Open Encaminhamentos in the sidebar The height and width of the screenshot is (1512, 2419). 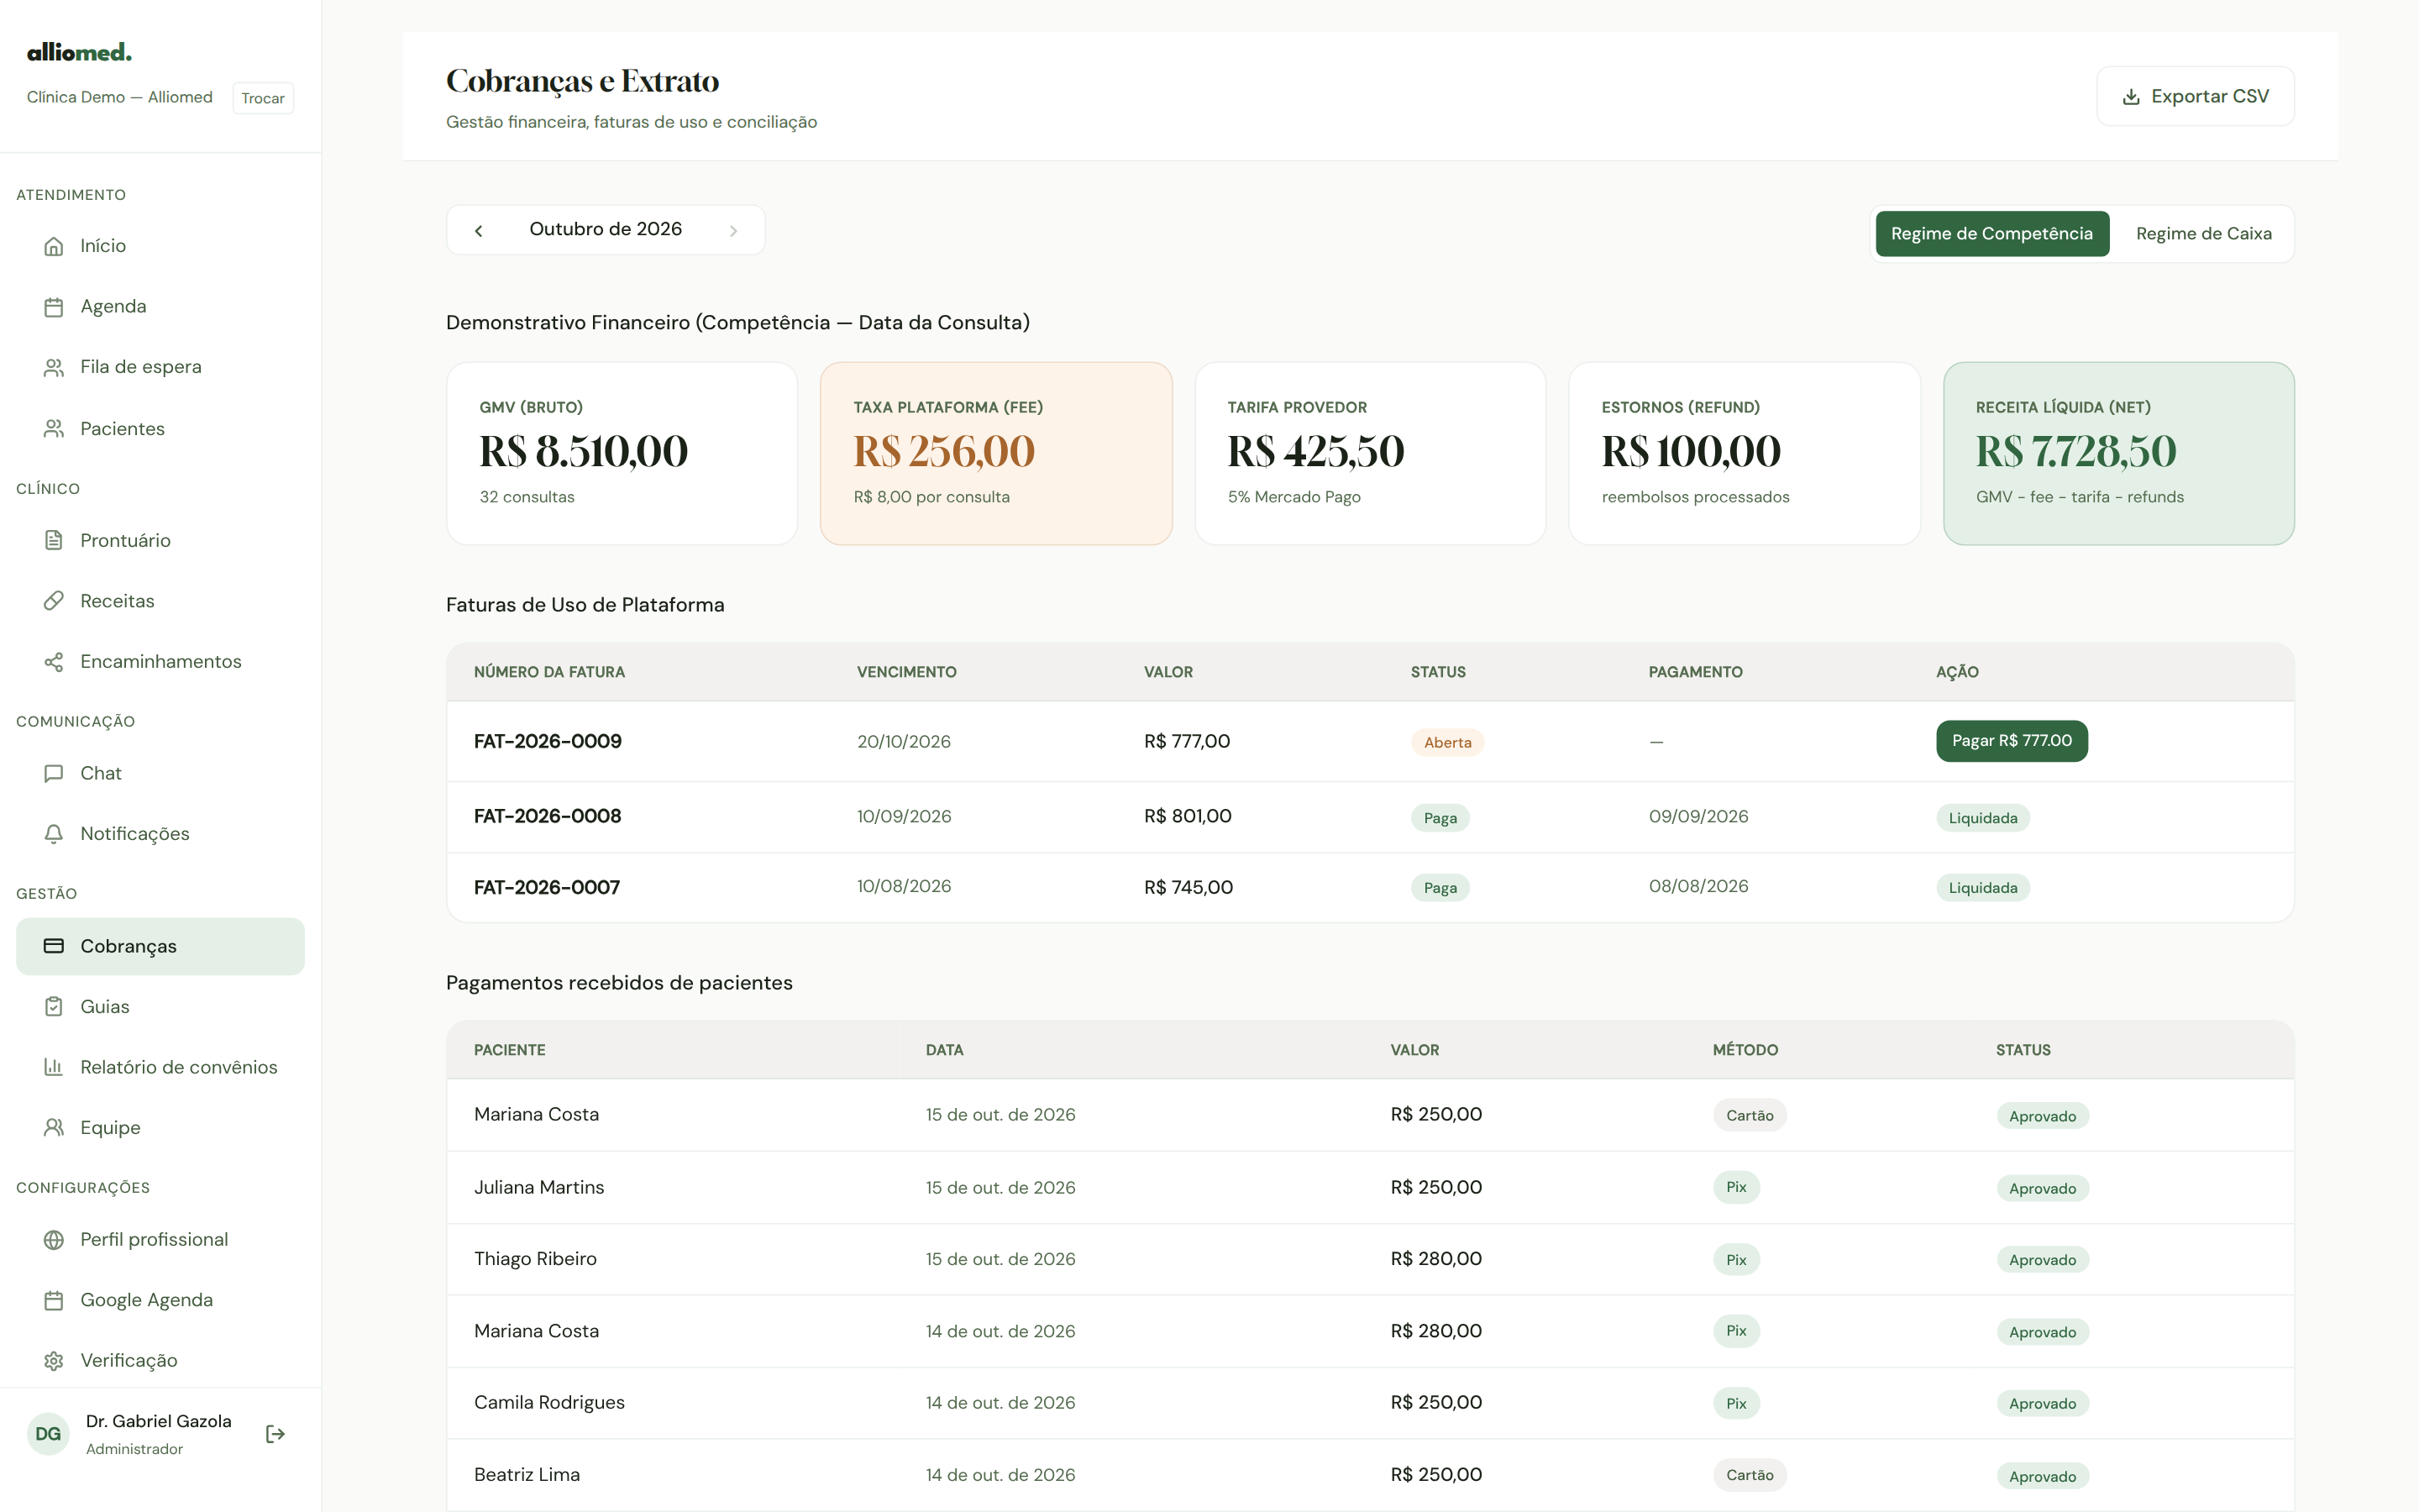click(x=160, y=662)
